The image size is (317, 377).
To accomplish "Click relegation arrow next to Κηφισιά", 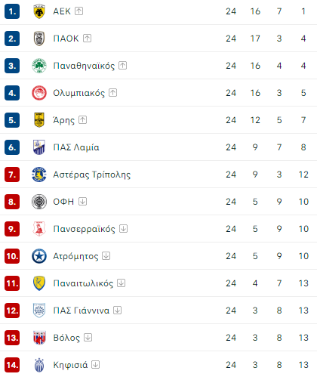I will tap(95, 365).
